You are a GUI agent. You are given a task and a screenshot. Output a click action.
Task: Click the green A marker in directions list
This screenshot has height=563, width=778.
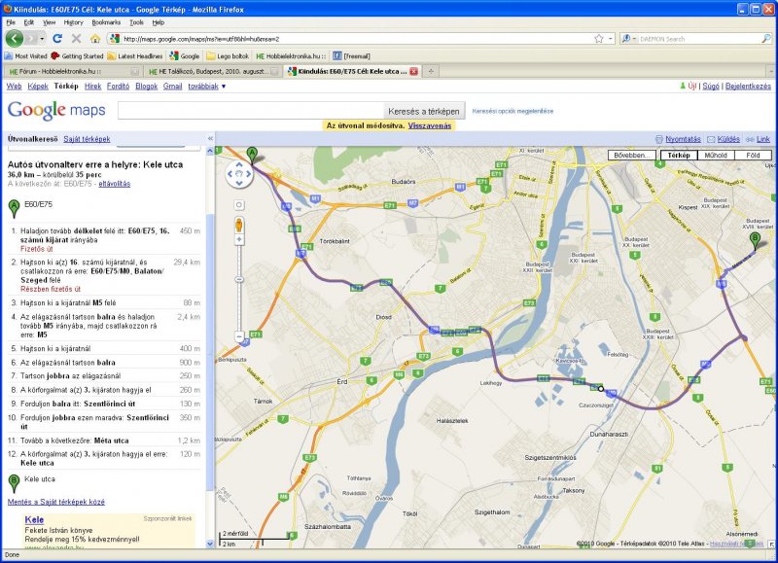pyautogui.click(x=14, y=208)
